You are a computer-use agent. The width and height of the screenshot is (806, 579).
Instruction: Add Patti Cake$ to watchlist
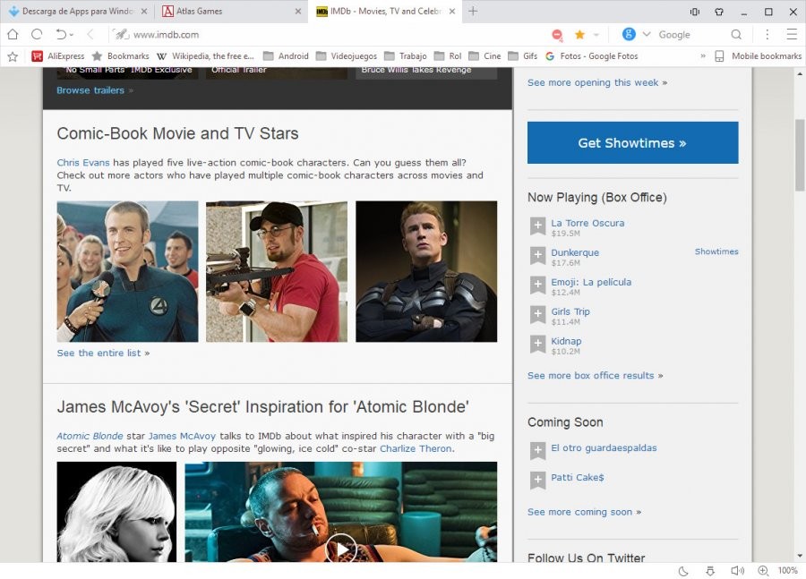click(537, 481)
